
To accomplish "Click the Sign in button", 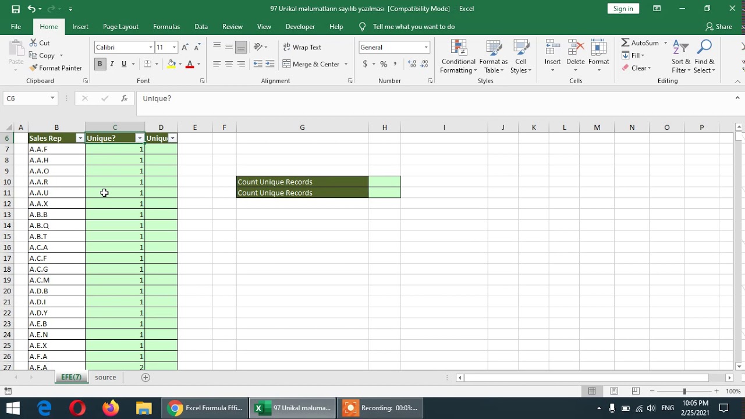I will click(623, 9).
